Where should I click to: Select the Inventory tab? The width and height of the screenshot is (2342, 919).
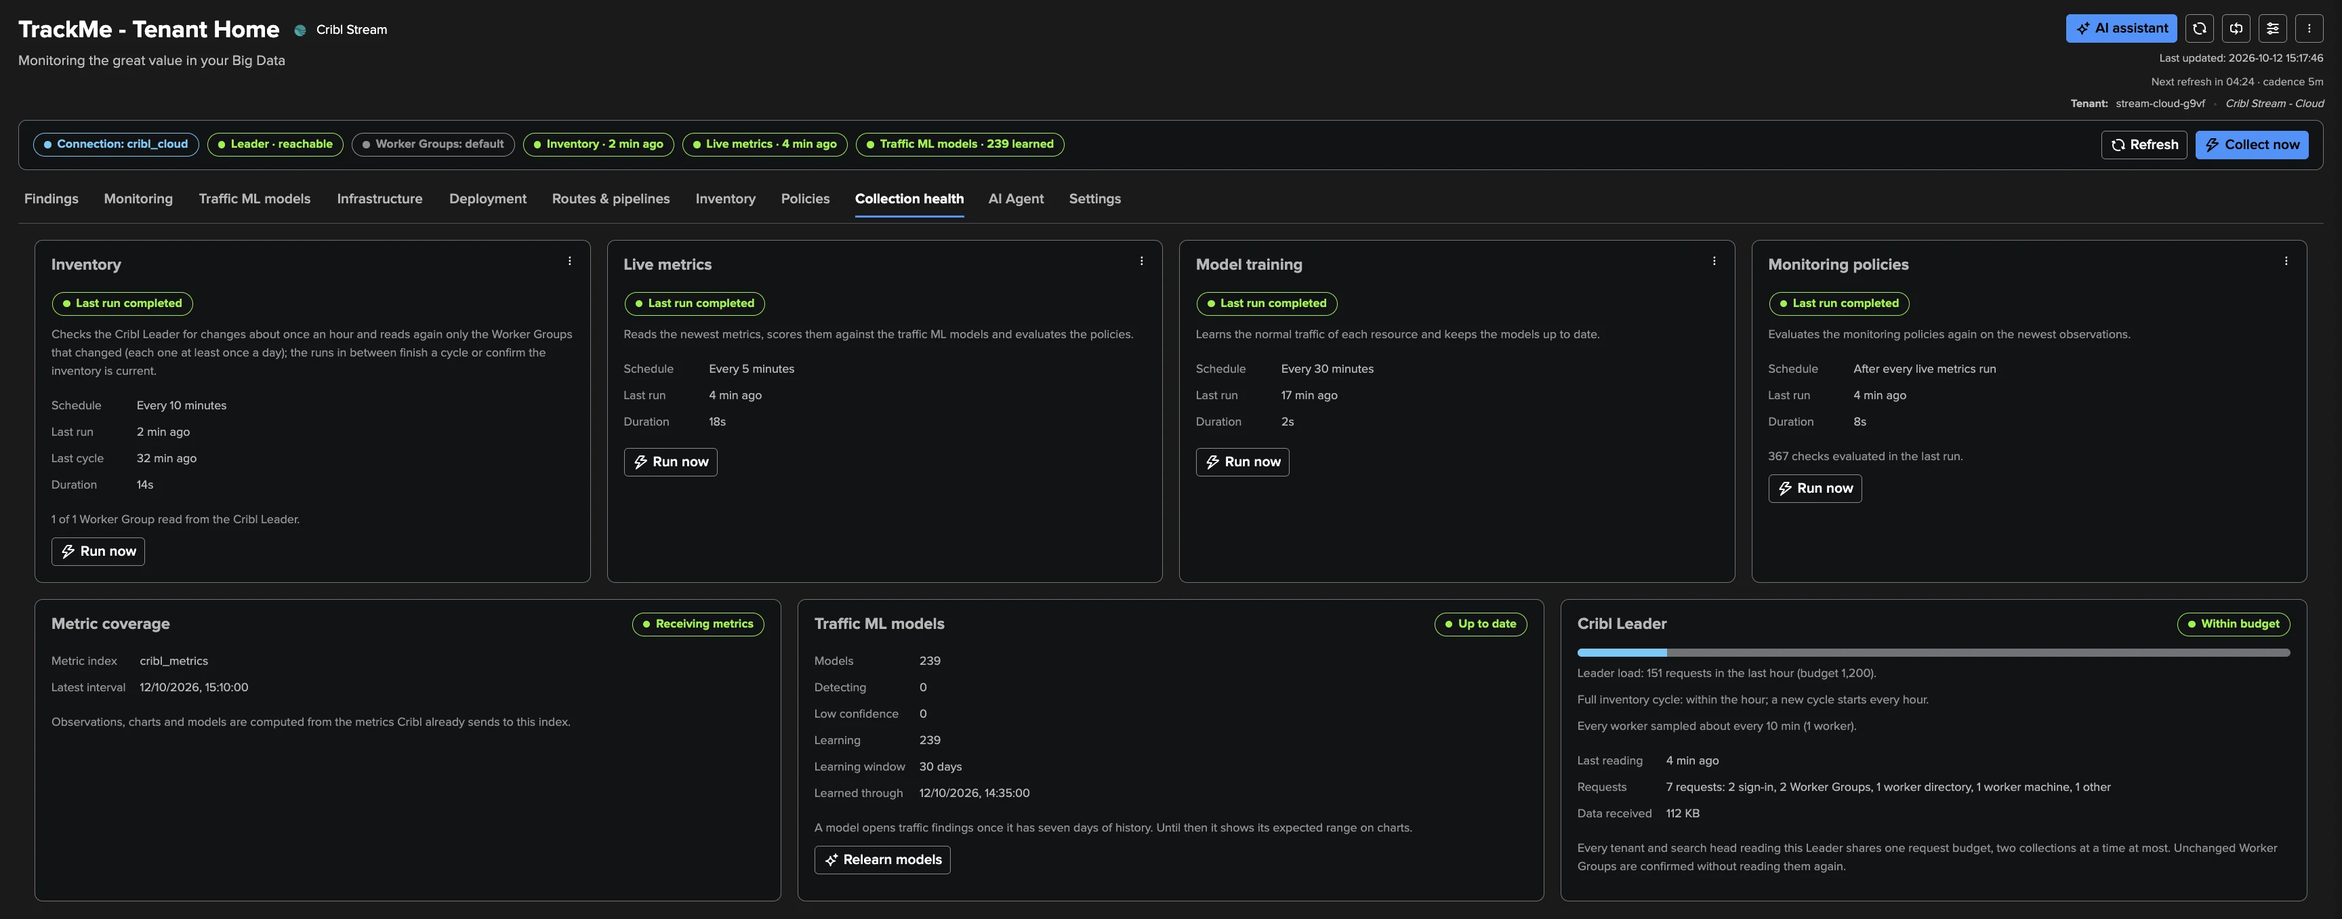click(726, 199)
